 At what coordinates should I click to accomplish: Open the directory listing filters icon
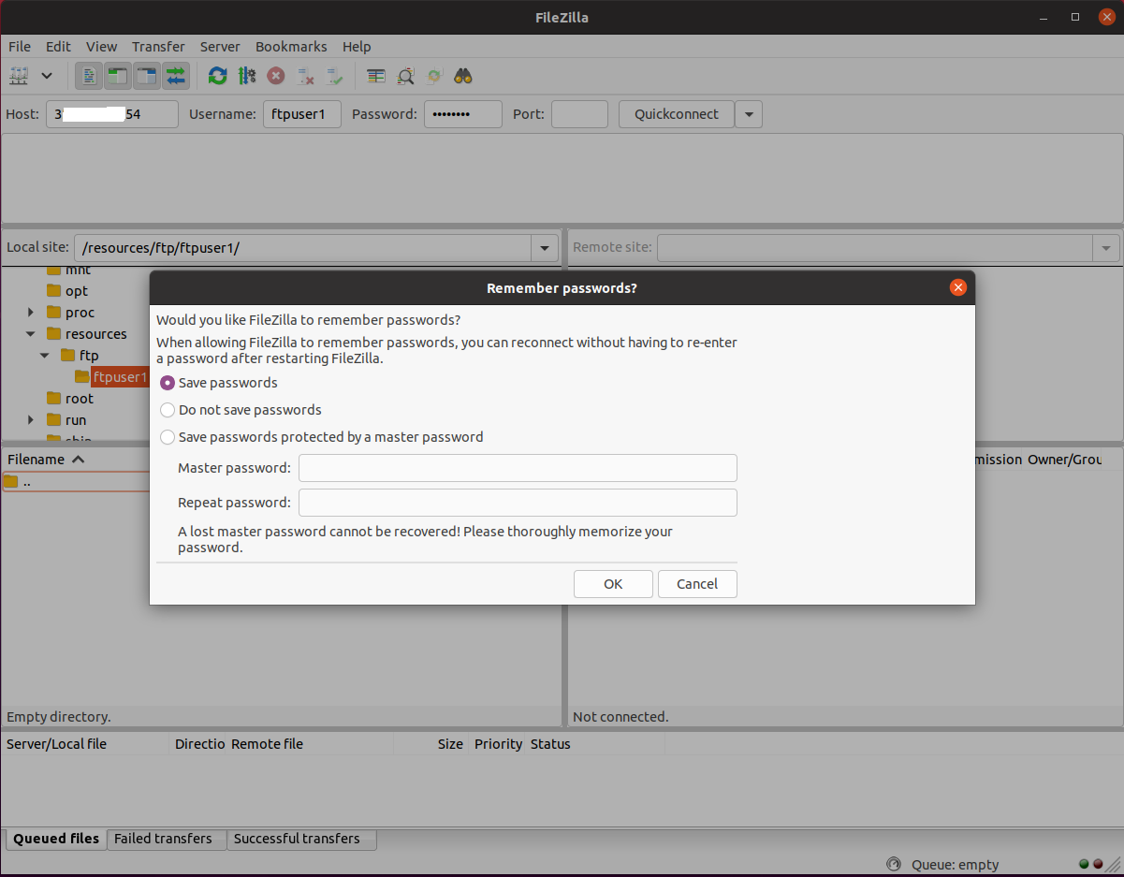[376, 76]
